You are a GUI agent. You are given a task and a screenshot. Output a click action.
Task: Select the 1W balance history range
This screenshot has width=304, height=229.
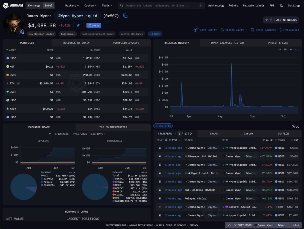pos(279,50)
